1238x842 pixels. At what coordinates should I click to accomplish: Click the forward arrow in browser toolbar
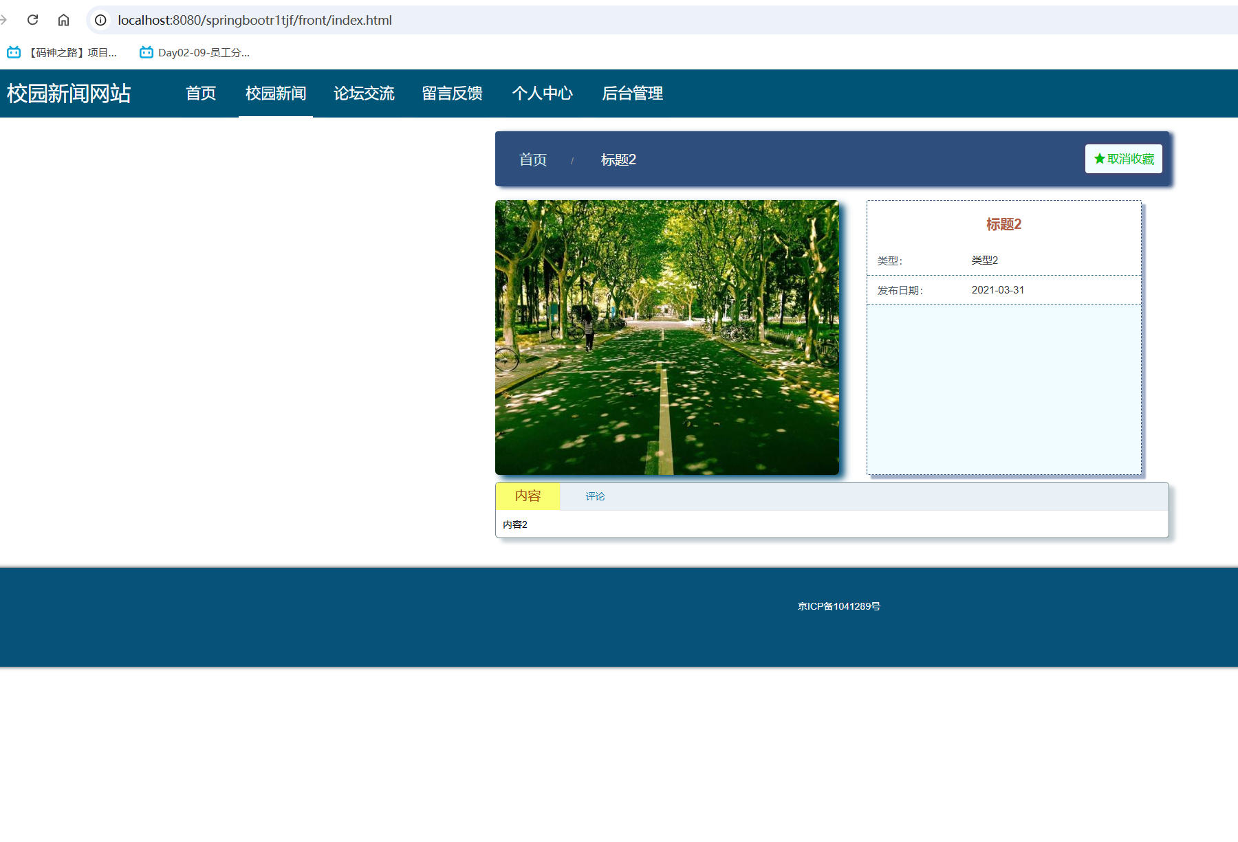tap(4, 20)
